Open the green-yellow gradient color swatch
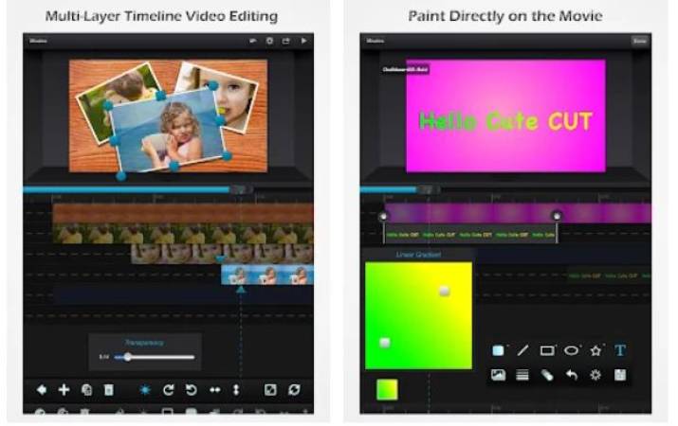This screenshot has height=426, width=678. coord(387,389)
